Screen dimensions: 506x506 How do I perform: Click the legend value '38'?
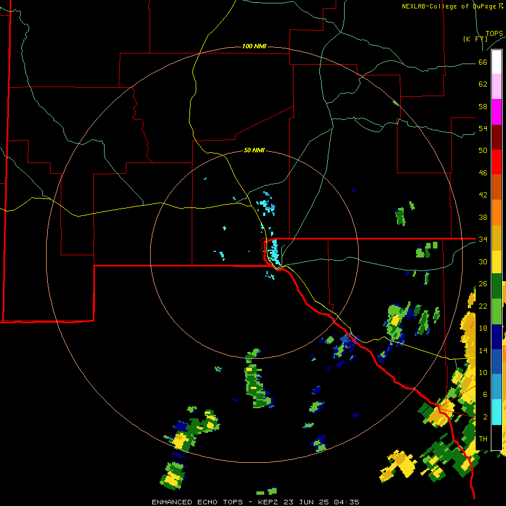tap(483, 217)
